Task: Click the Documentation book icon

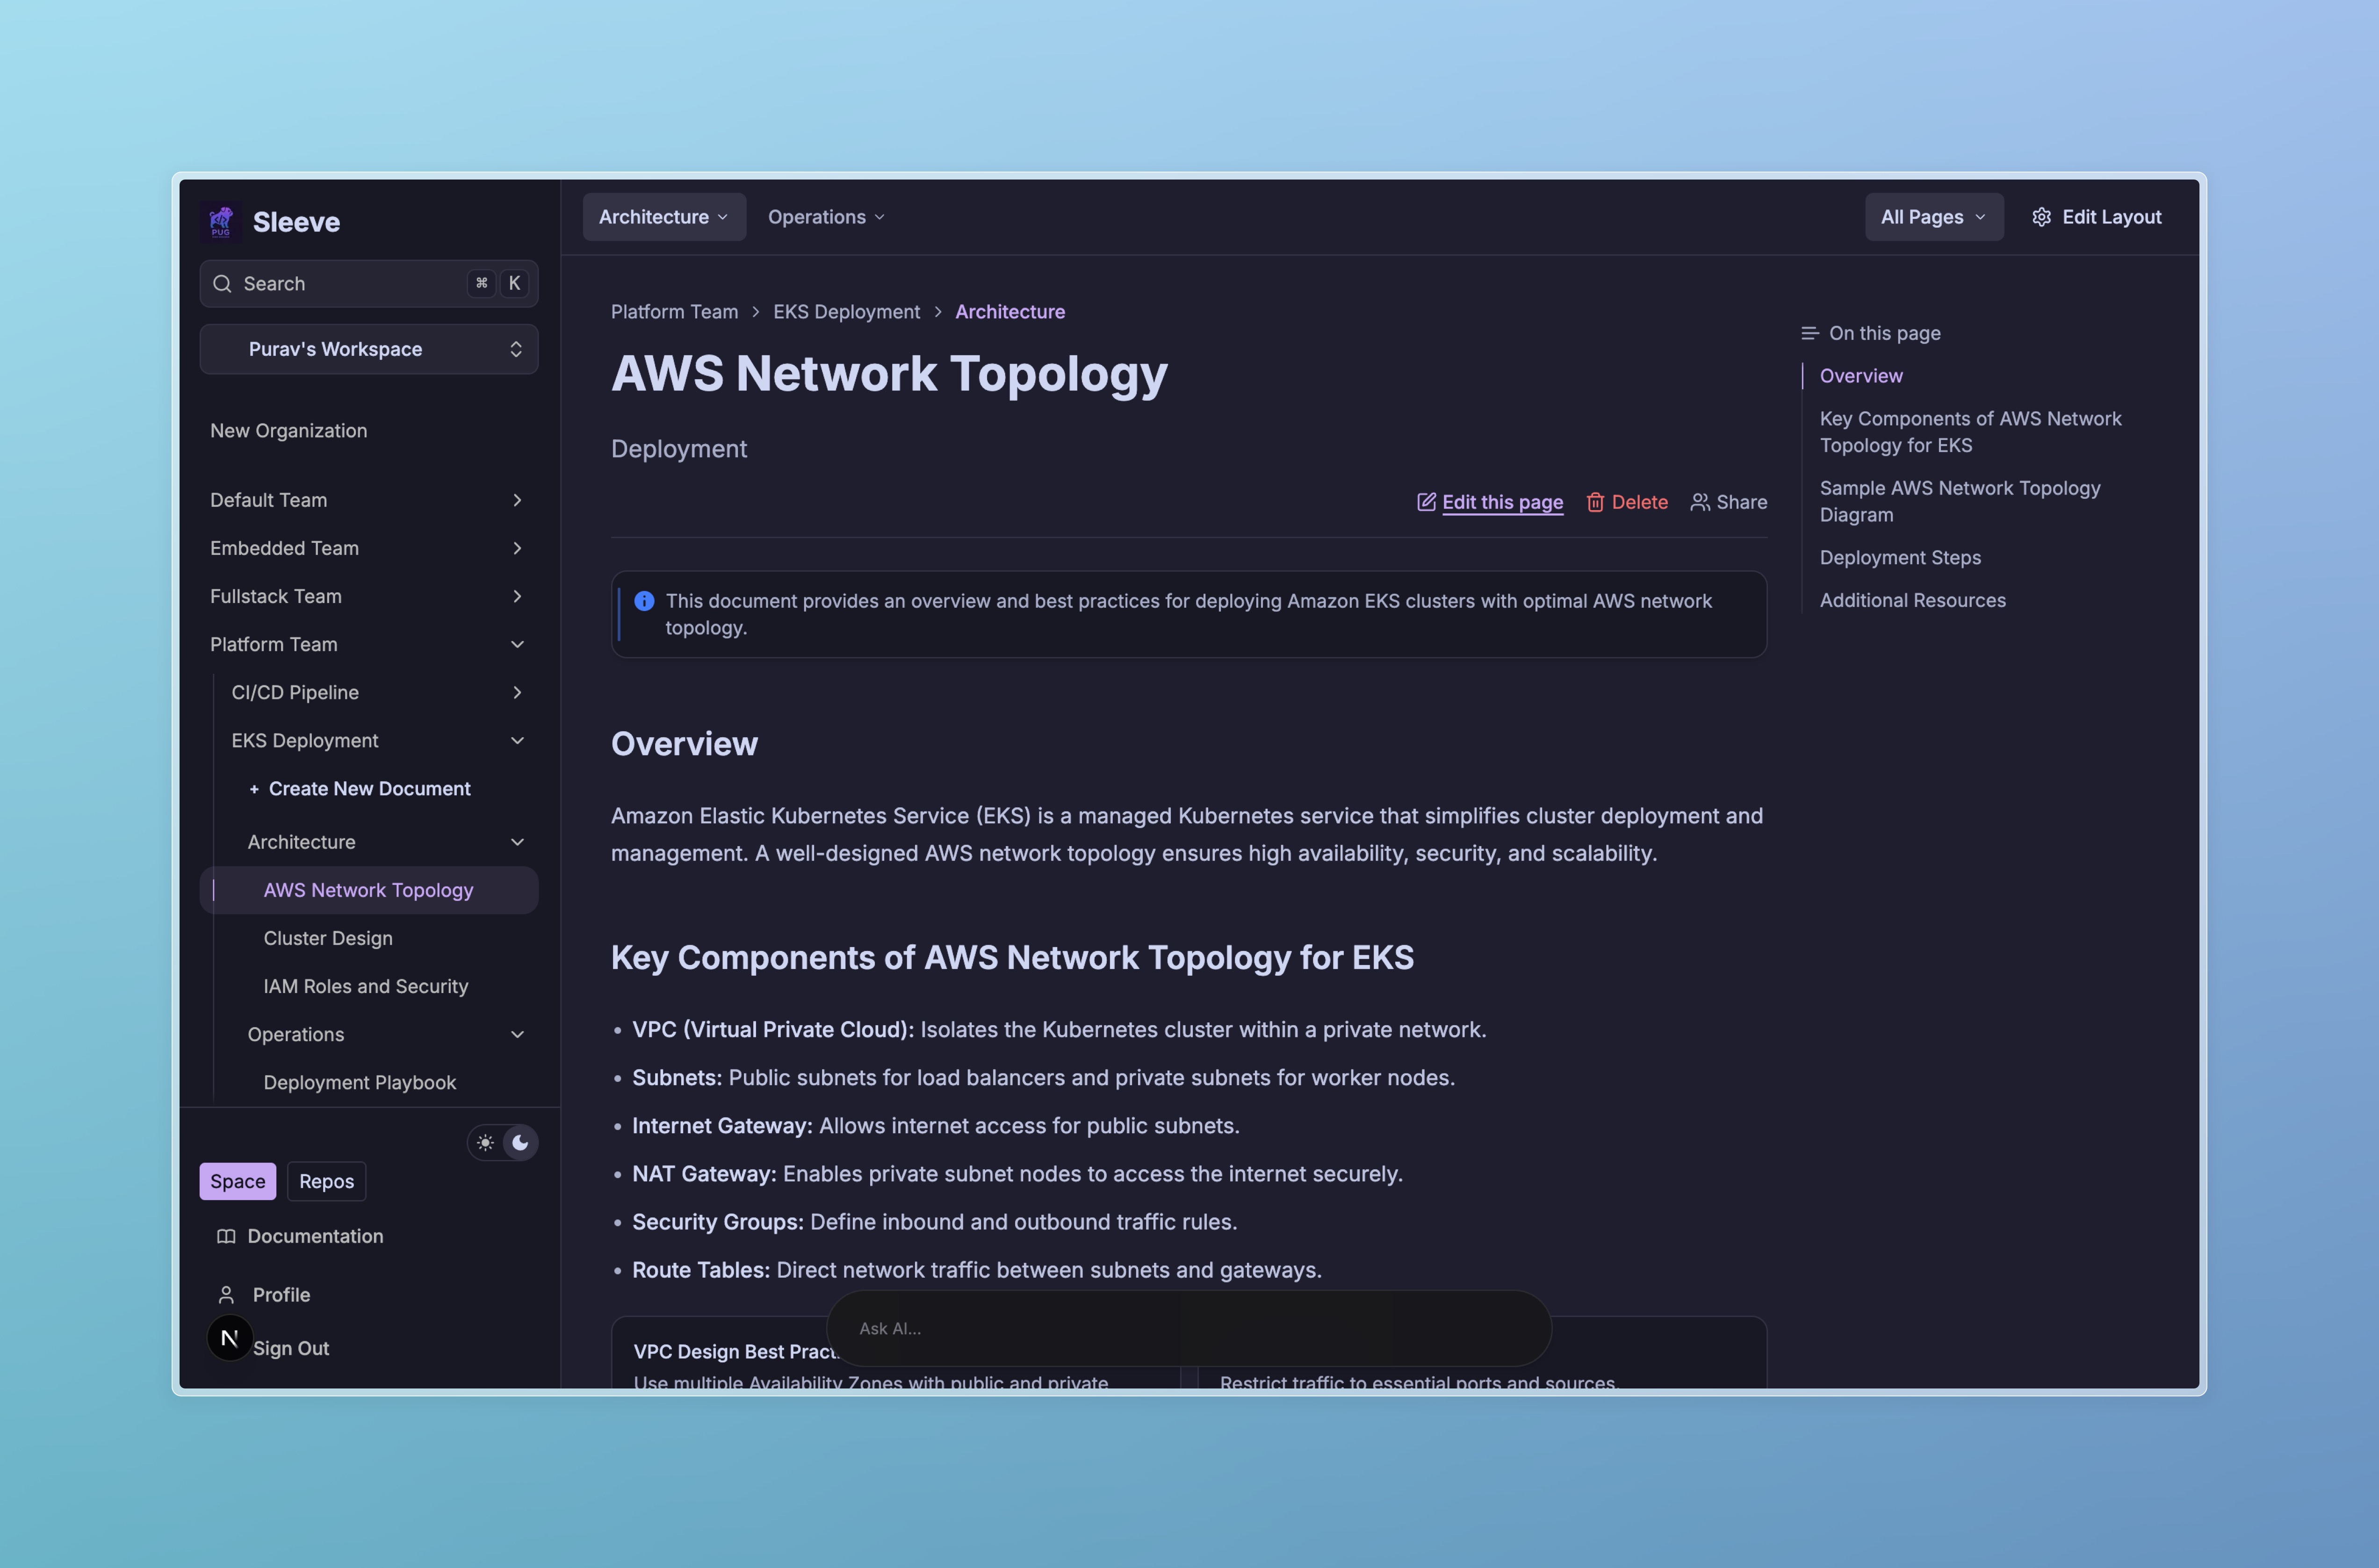Action: pos(226,1236)
